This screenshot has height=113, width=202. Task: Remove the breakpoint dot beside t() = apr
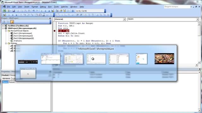click(55, 31)
